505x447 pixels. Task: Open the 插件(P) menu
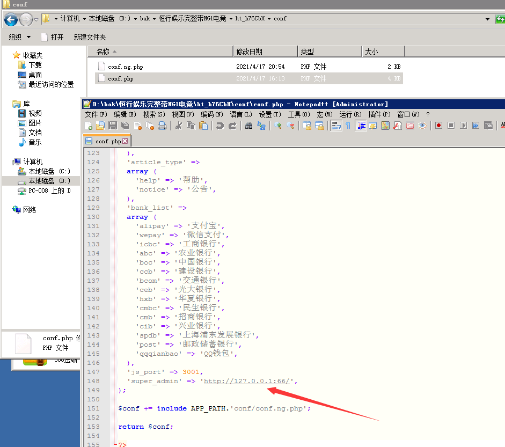379,114
